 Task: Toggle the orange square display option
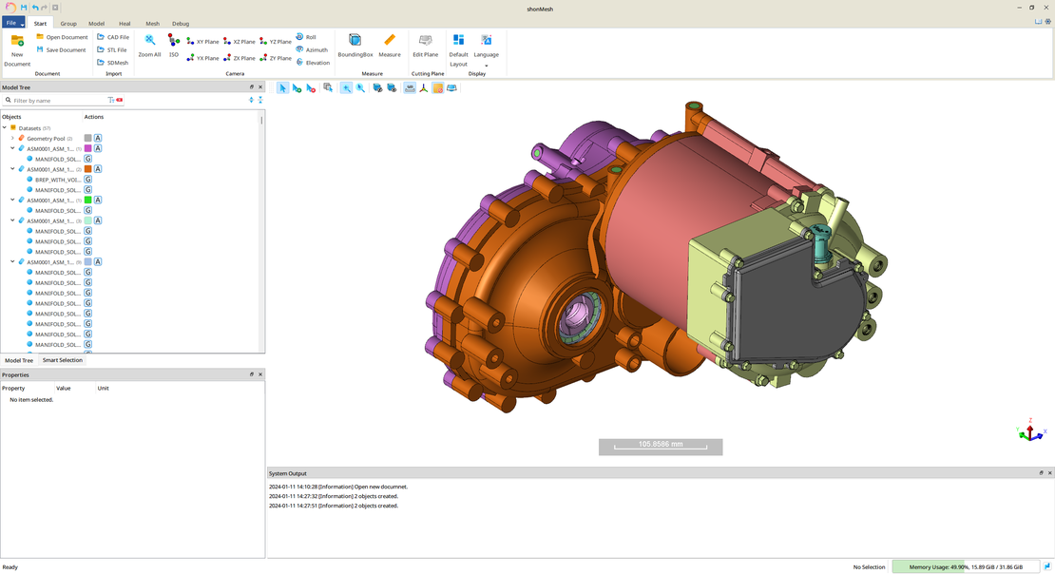coord(438,88)
